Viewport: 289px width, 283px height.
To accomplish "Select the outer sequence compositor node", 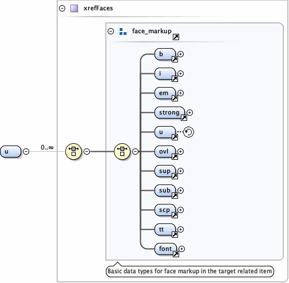I will tap(73, 151).
